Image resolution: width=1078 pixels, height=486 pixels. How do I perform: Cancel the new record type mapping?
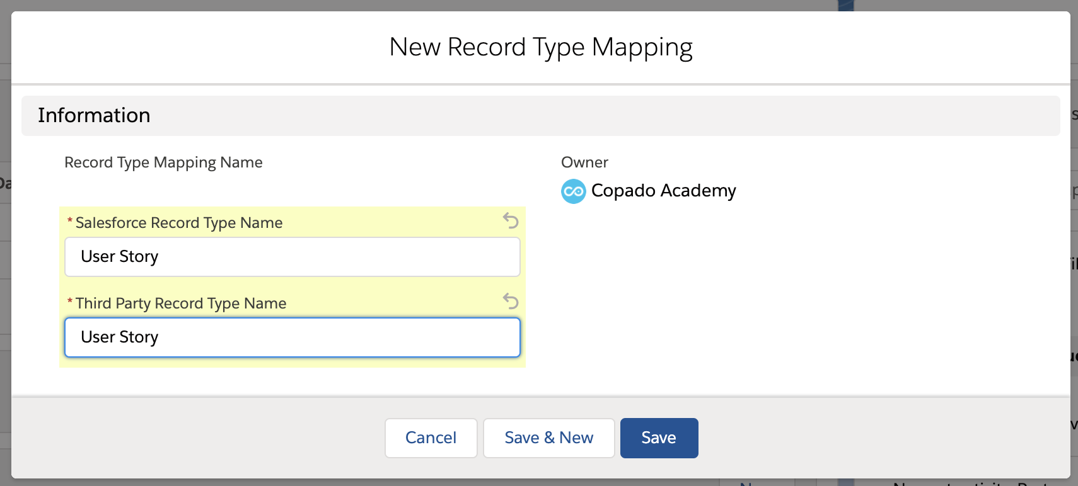tap(431, 438)
